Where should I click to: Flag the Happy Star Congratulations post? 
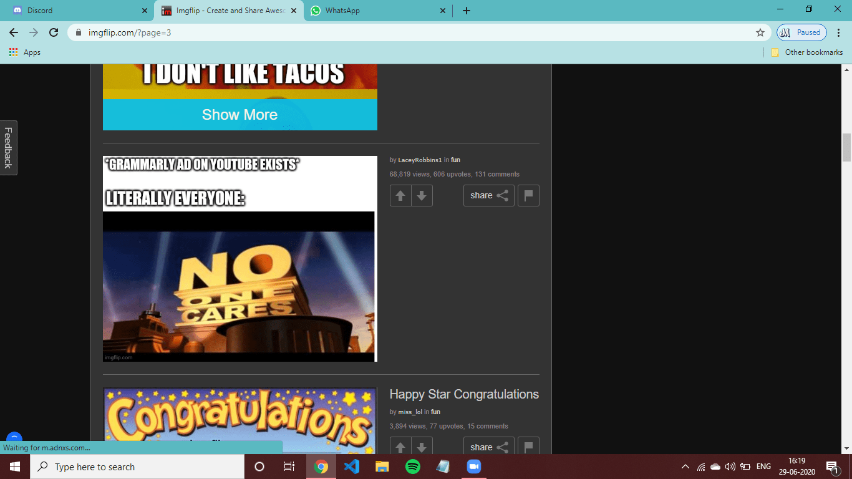tap(528, 447)
